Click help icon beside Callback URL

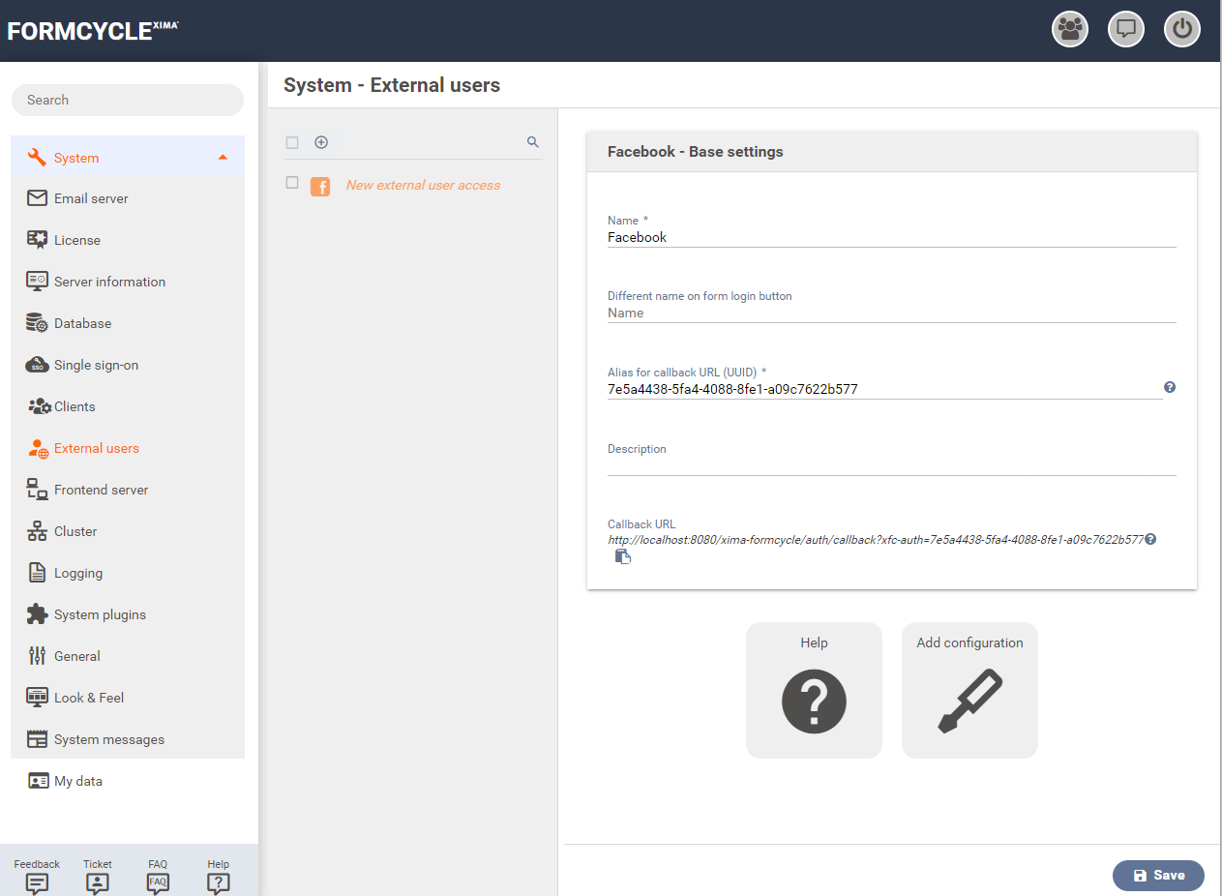(x=1150, y=540)
